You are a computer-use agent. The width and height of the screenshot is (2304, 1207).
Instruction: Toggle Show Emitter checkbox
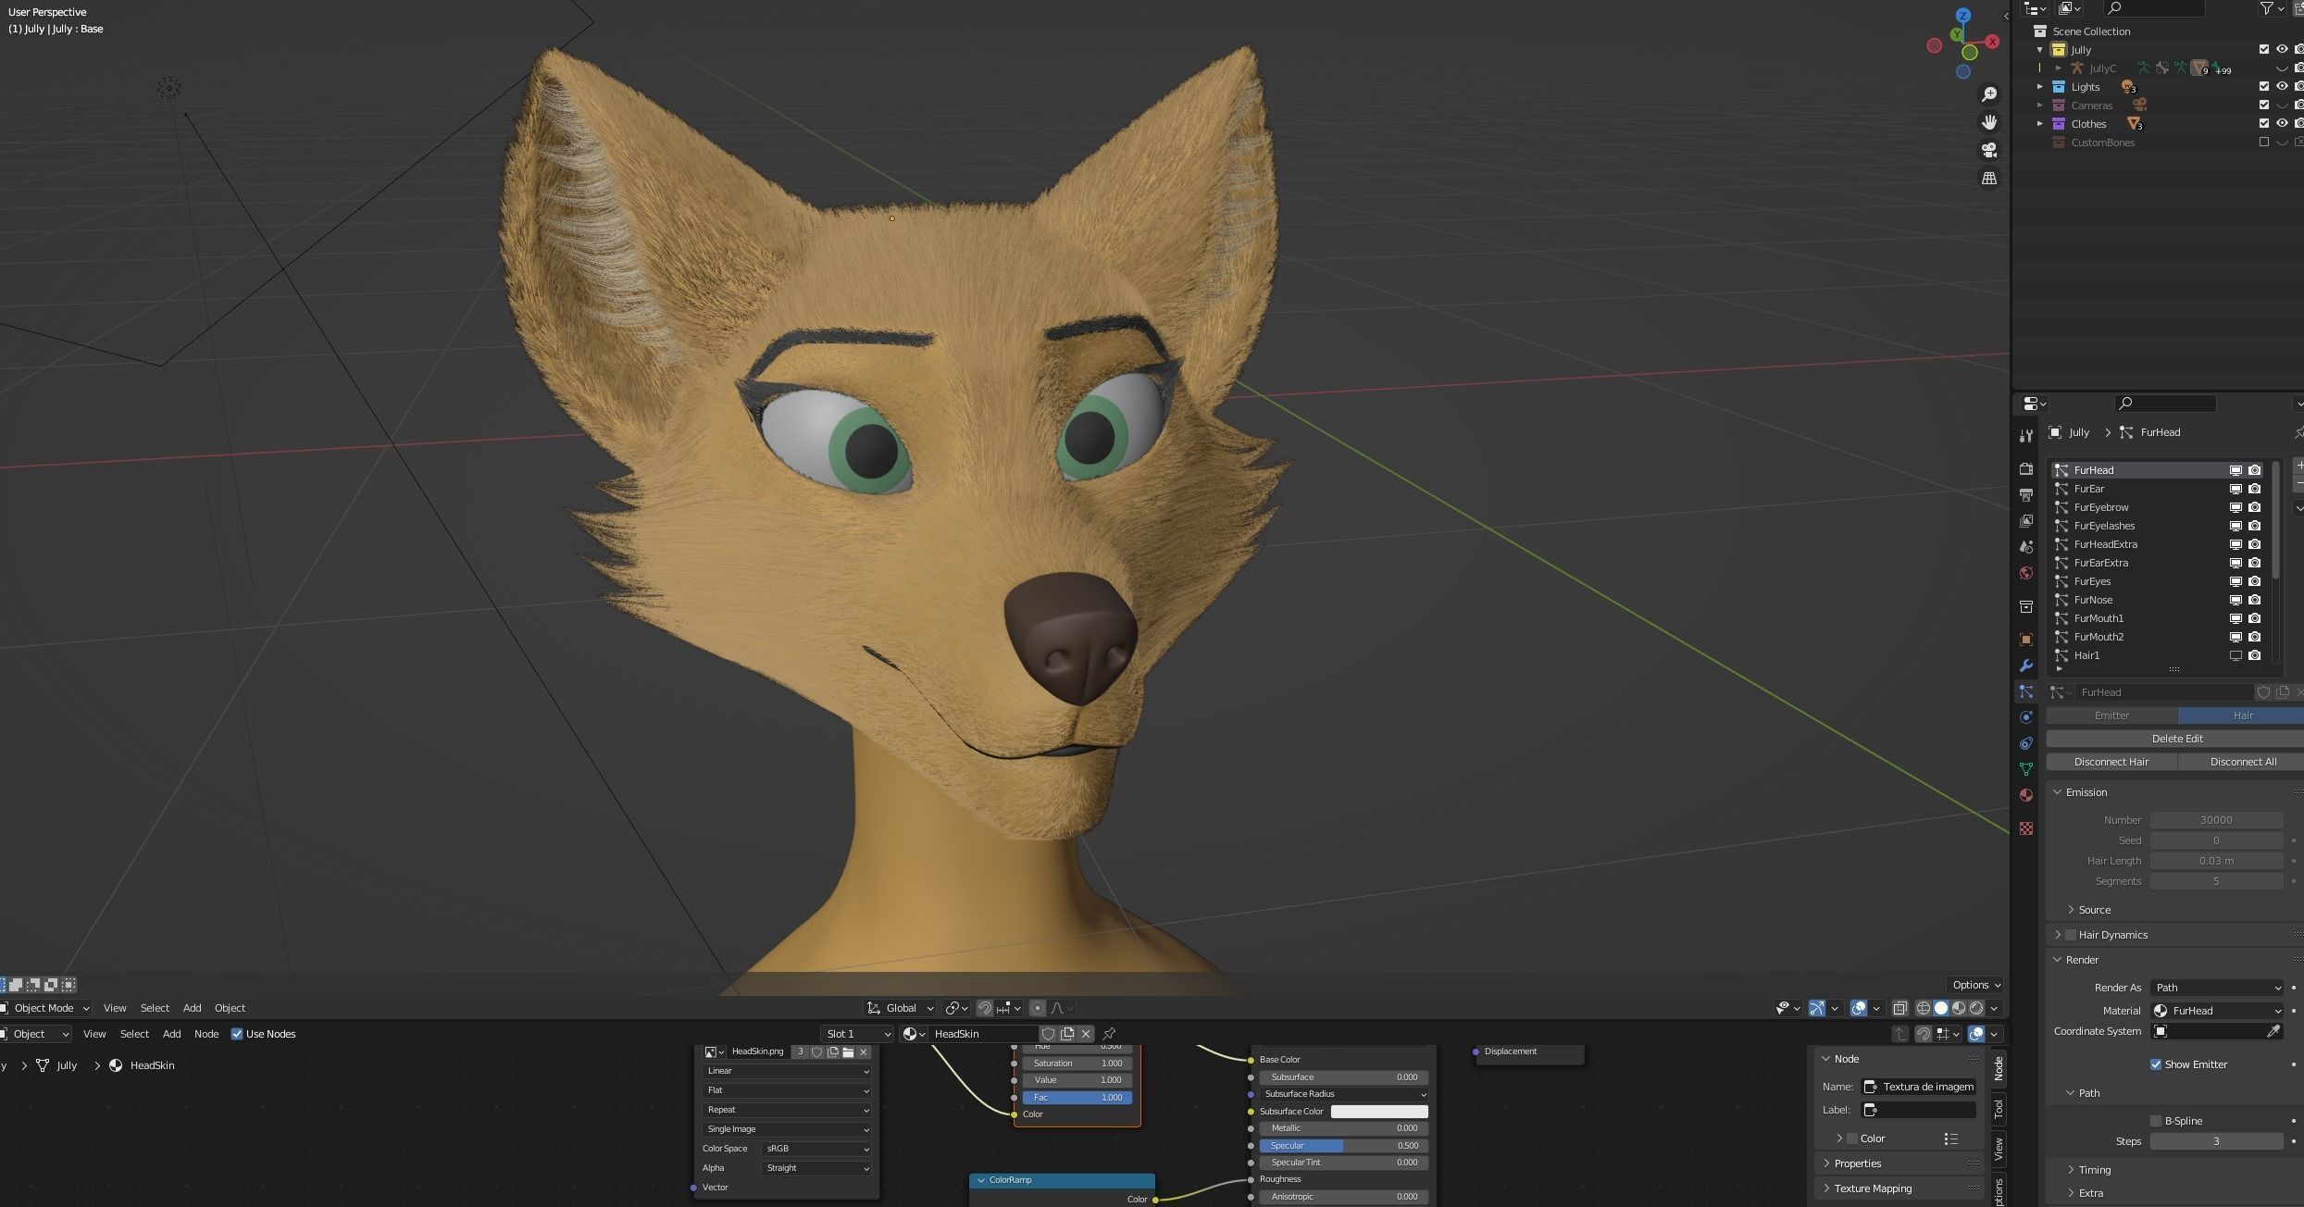point(2156,1064)
